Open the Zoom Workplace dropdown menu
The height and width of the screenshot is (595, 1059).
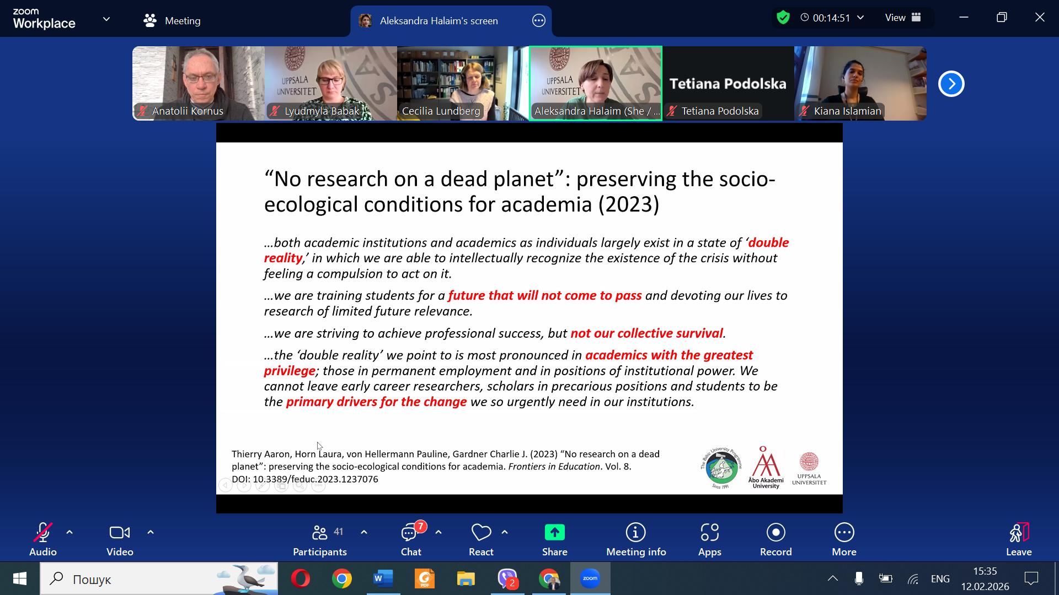click(x=106, y=19)
